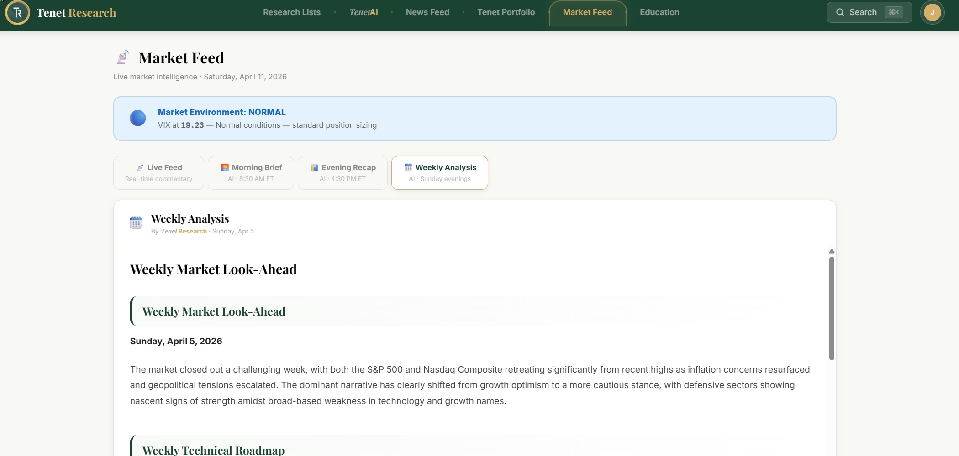
Task: Click the Weekly Analysis card title
Action: [x=190, y=219]
